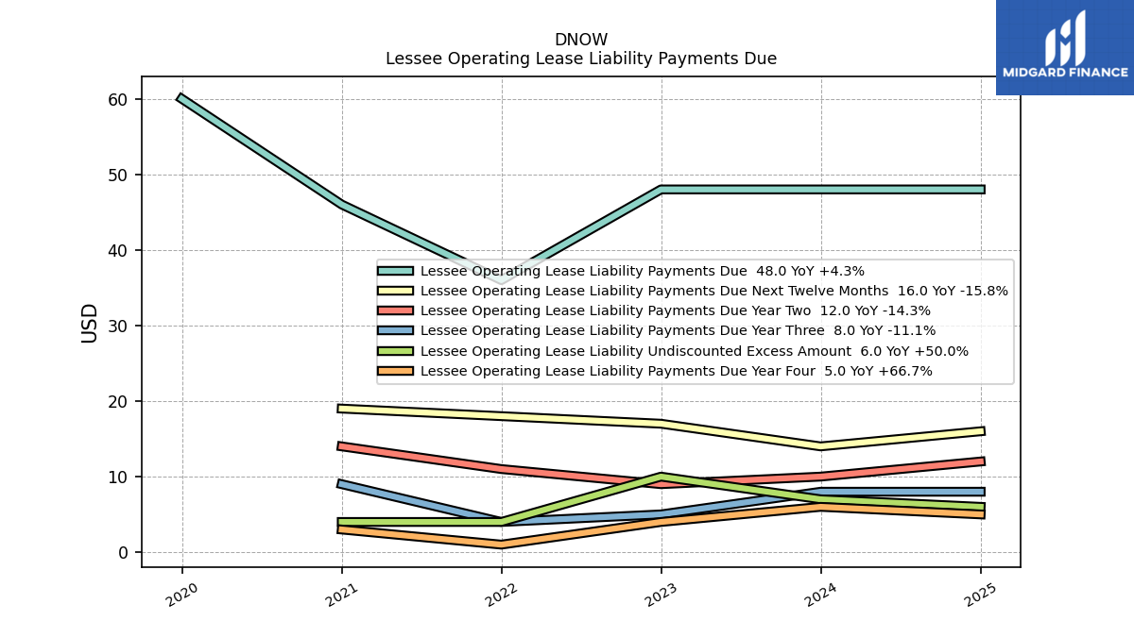Click the green line's peak at 2023
This screenshot has width=1134, height=637.
(661, 477)
